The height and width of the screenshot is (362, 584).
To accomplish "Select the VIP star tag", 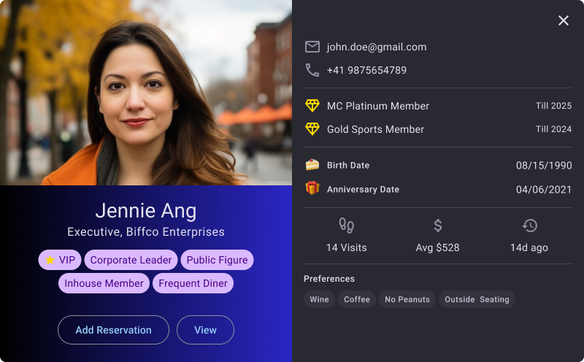I will click(x=60, y=260).
